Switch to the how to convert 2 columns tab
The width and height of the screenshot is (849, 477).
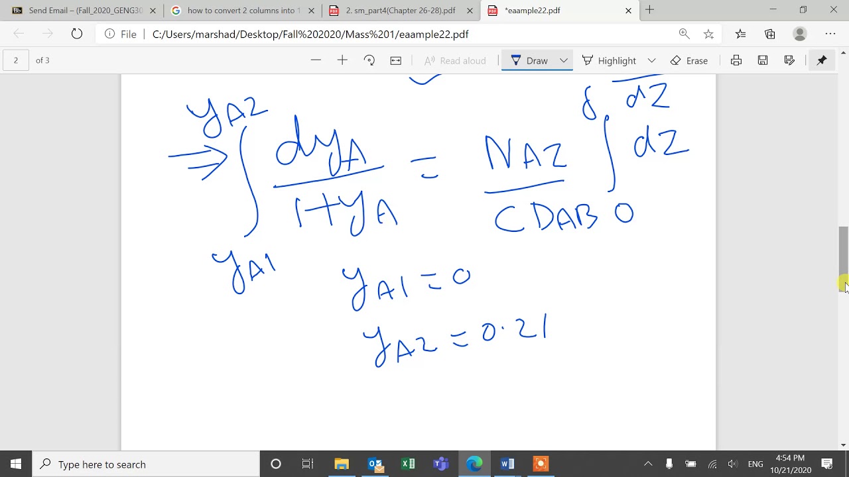243,11
